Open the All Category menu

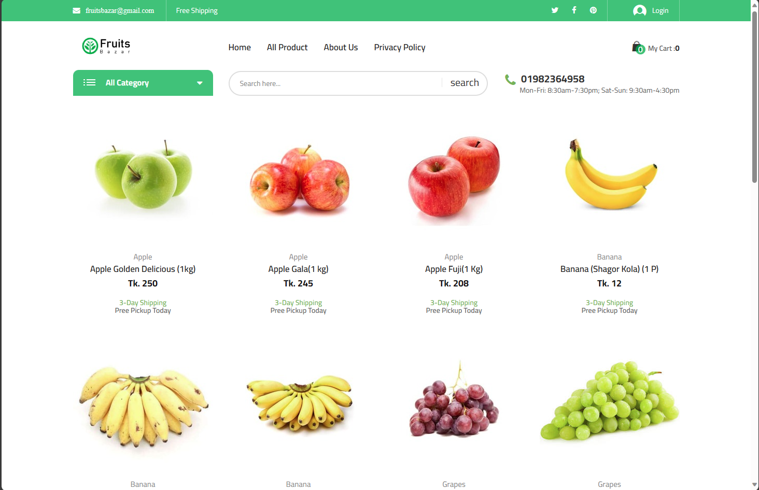click(x=143, y=83)
